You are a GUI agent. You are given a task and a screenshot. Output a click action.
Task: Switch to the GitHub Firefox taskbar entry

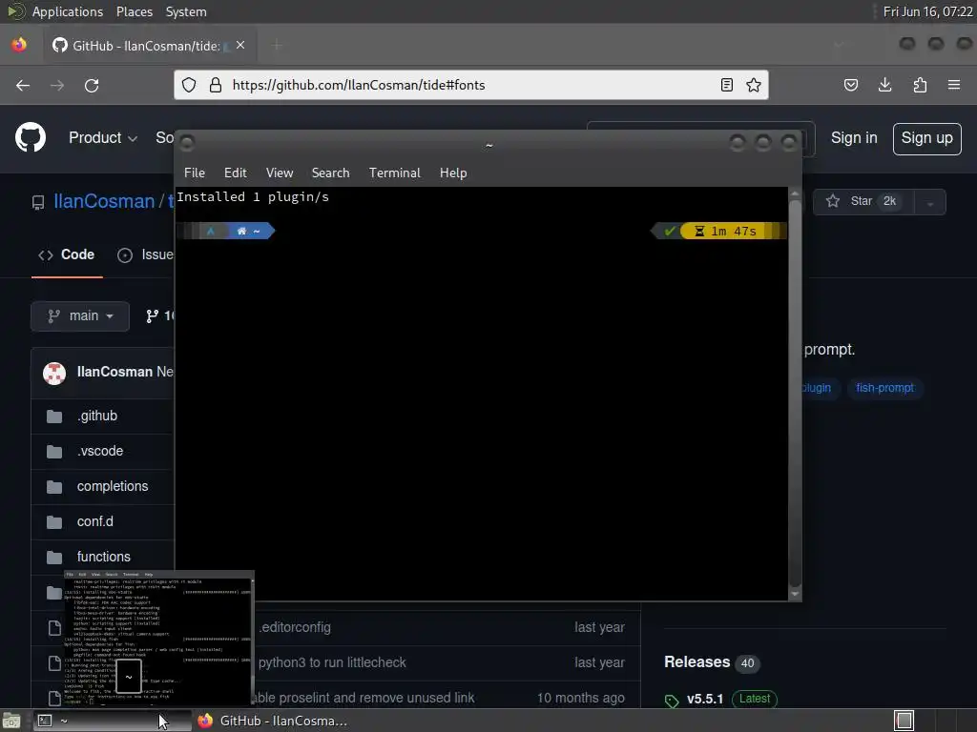click(x=272, y=721)
